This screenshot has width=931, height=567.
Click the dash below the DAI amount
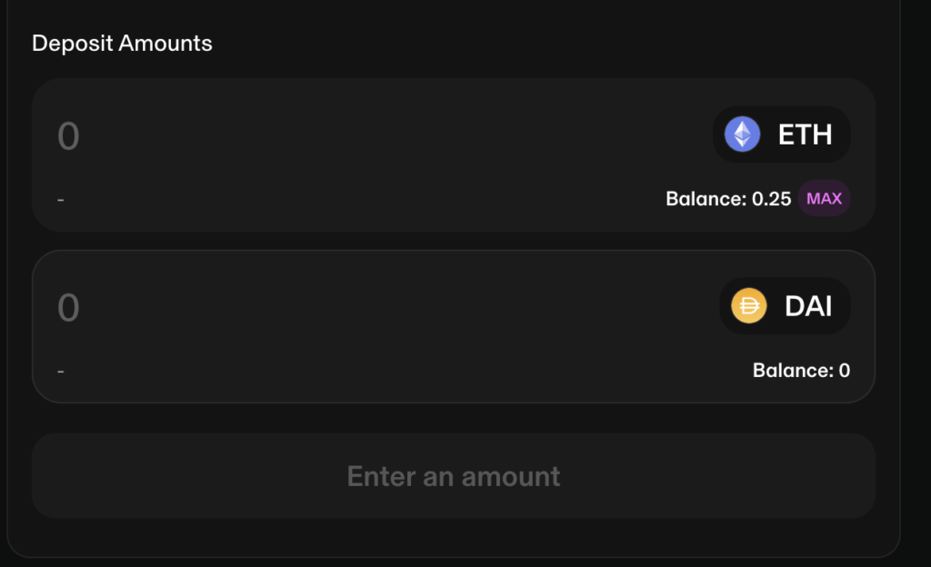tap(61, 372)
